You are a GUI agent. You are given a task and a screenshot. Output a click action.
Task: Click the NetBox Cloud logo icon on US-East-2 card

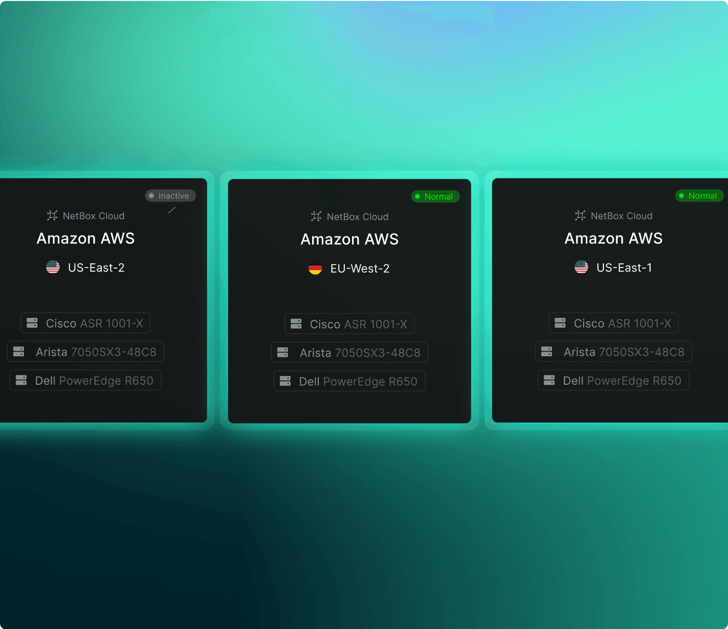(x=52, y=215)
